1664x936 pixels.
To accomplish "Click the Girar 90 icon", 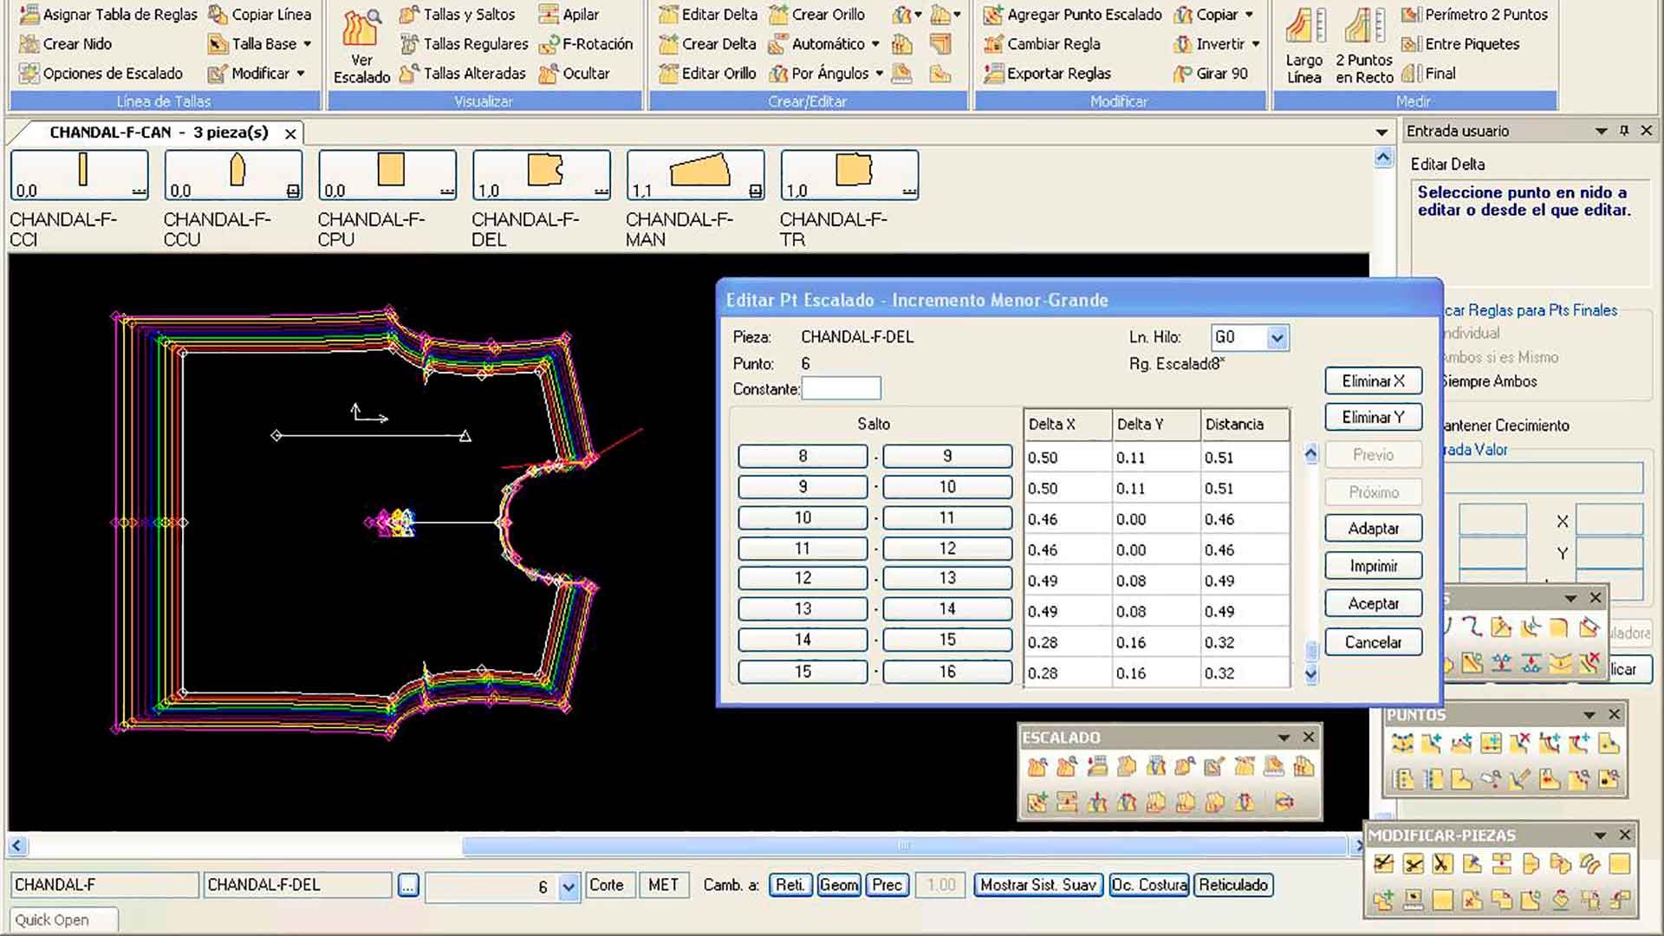I will pyautogui.click(x=1182, y=74).
